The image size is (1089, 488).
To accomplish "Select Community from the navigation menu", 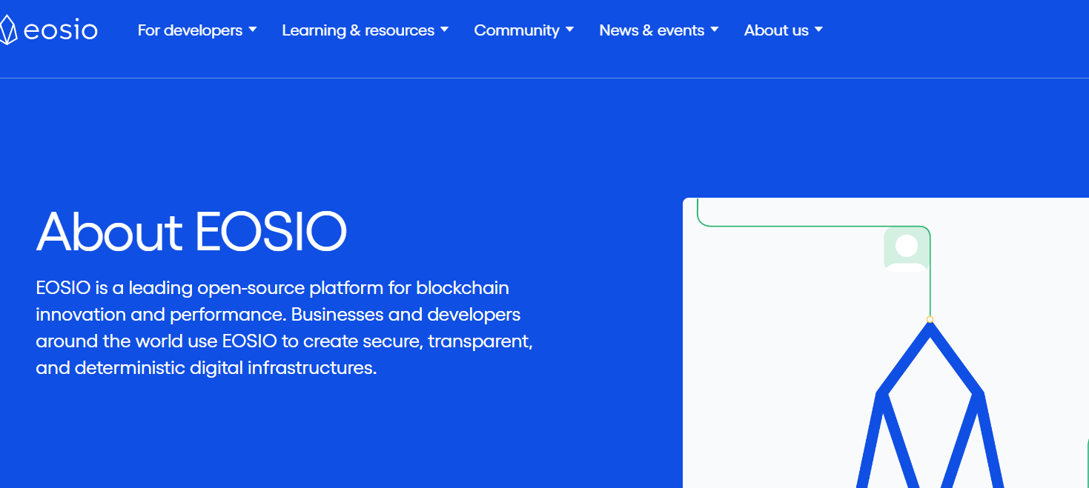I will [x=517, y=30].
